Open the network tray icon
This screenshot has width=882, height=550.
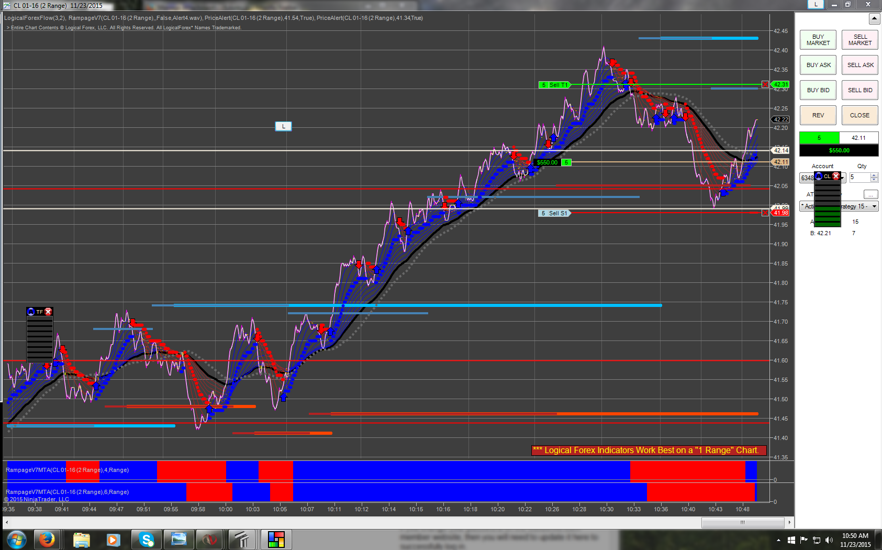coord(817,540)
